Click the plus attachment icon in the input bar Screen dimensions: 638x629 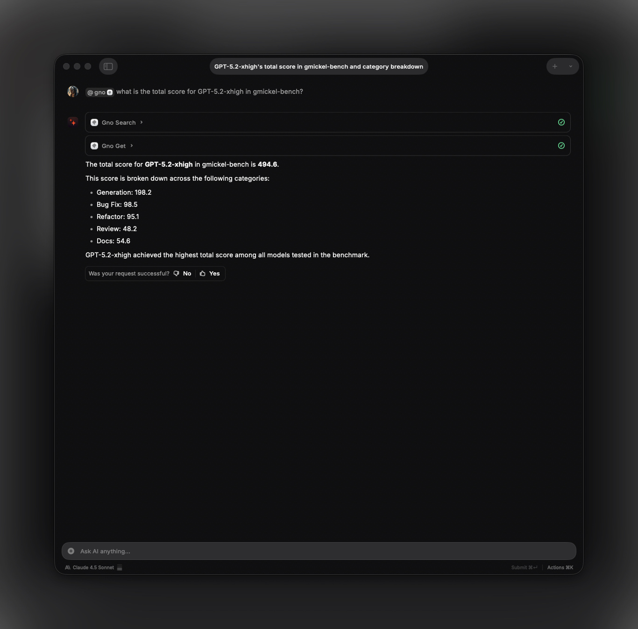pos(71,551)
